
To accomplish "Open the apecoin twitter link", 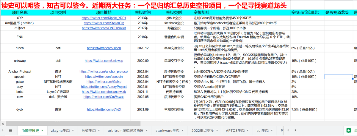I will 104,77.
